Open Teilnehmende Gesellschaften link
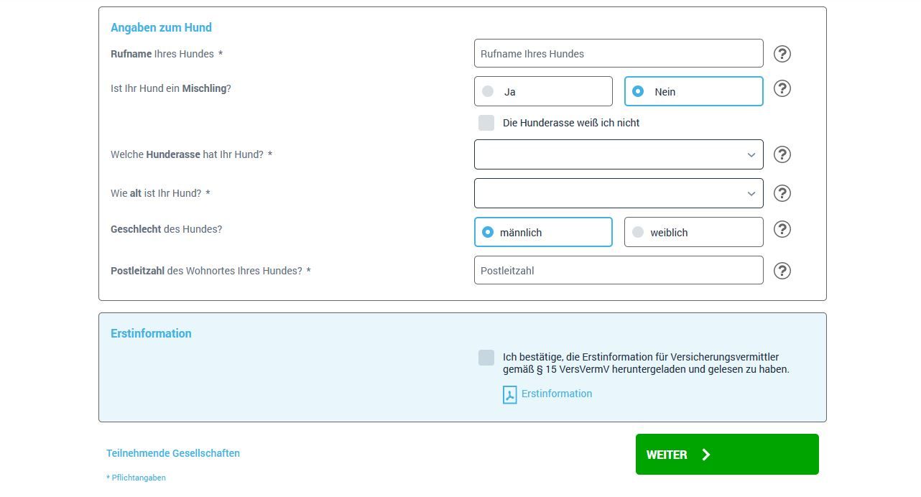The image size is (921, 497). (x=173, y=453)
